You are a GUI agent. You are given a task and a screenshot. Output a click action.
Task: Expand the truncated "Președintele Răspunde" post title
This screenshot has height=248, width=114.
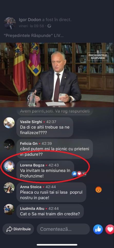pyautogui.click(x=34, y=35)
